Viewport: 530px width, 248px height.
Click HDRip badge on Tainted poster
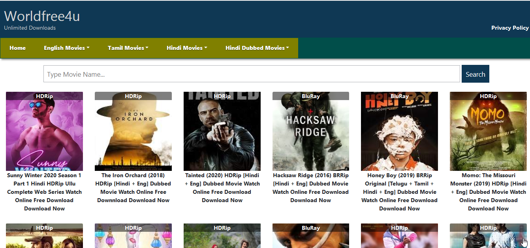point(222,96)
